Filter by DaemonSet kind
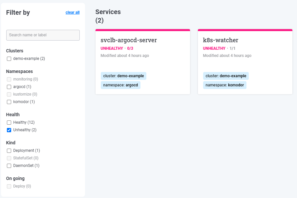Screen dimensions: 297x198 point(9,166)
